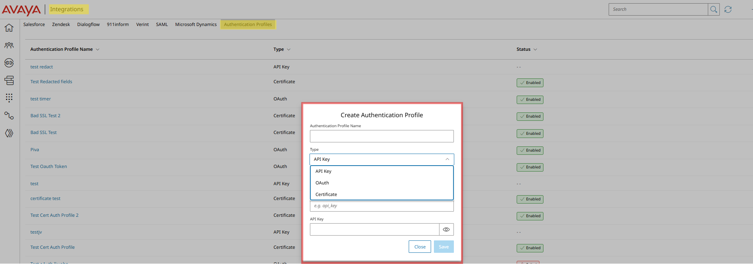This screenshot has height=264, width=753.
Task: Click Enabled badge for certificate test row
Action: 530,199
